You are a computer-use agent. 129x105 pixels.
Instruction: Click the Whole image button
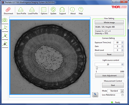109,23
